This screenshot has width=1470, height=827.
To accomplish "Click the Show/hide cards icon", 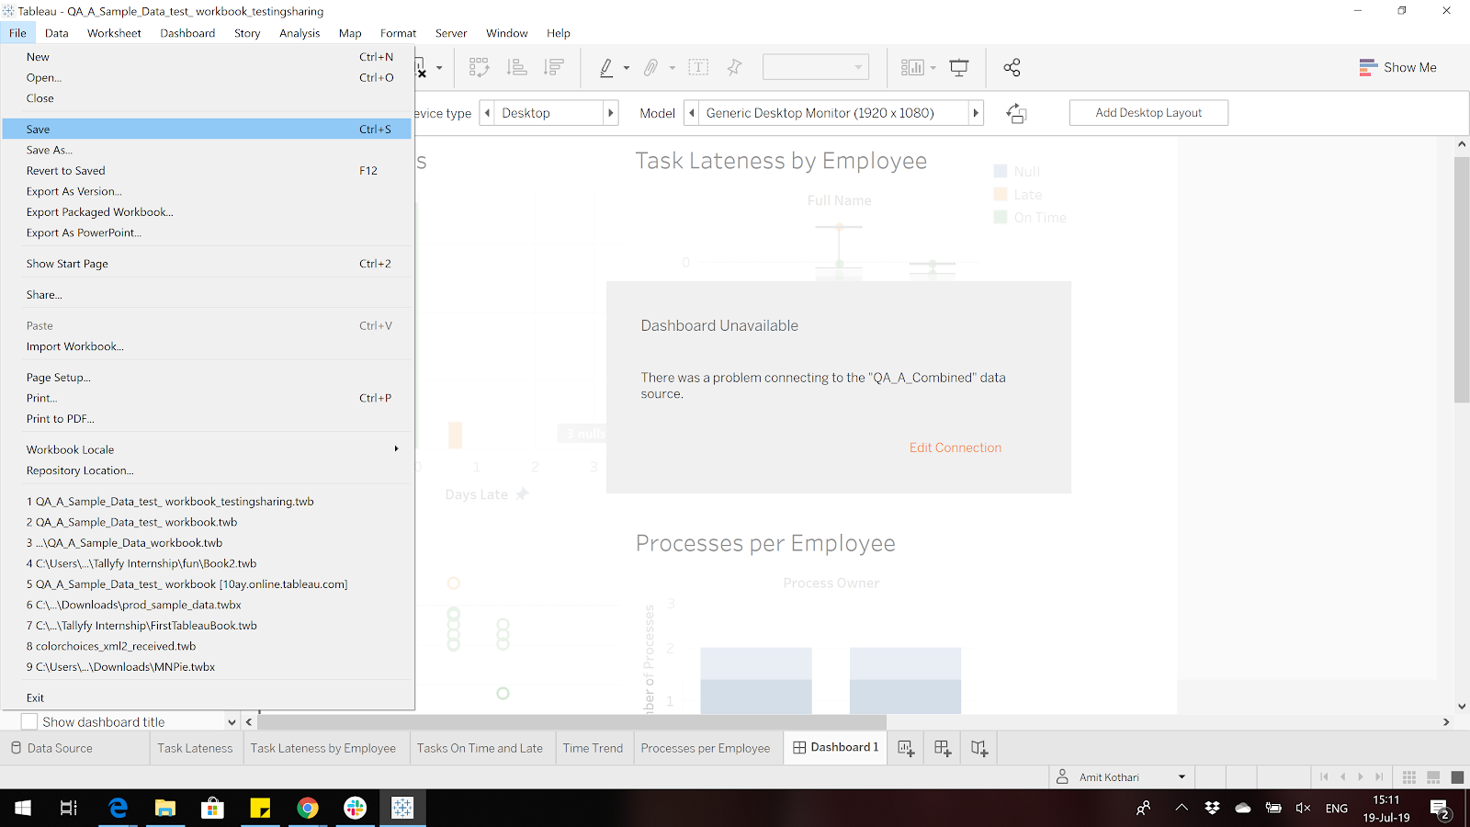I will [912, 67].
